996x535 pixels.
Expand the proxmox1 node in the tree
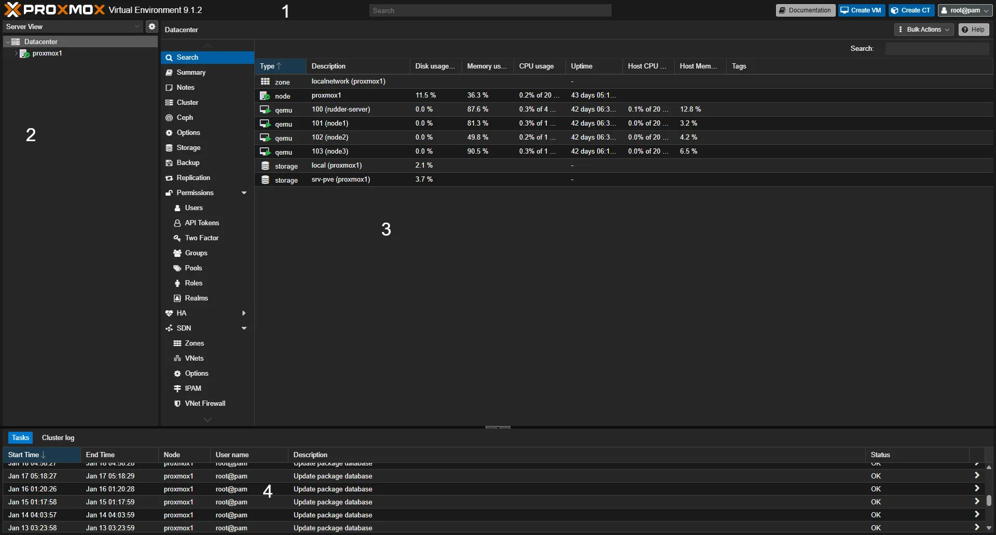pos(16,53)
